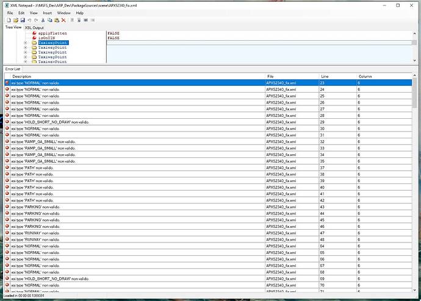Select the Error List tab
Viewport: 421px width, 301px height.
[x=13, y=69]
